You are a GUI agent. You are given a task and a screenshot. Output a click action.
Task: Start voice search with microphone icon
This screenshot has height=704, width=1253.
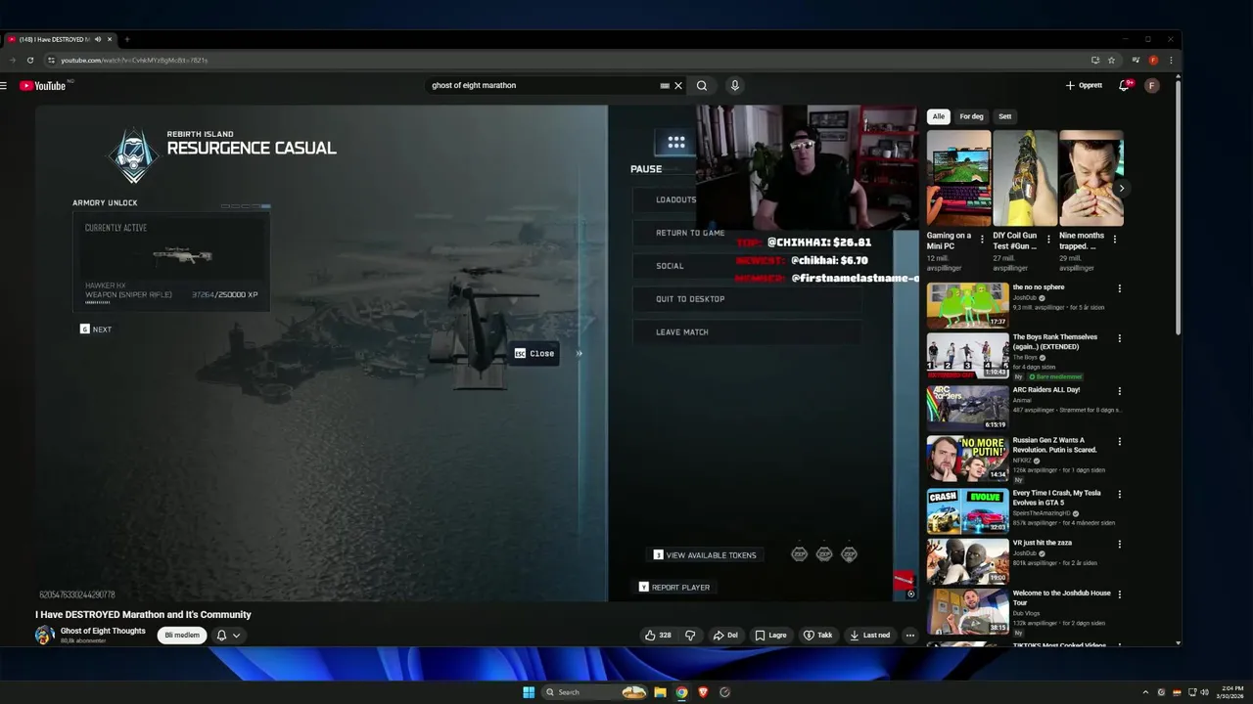pos(734,85)
